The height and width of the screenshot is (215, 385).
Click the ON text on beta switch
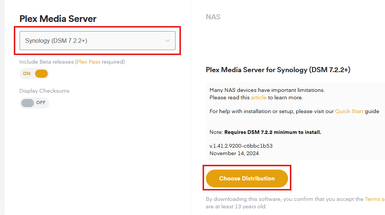pyautogui.click(x=27, y=74)
